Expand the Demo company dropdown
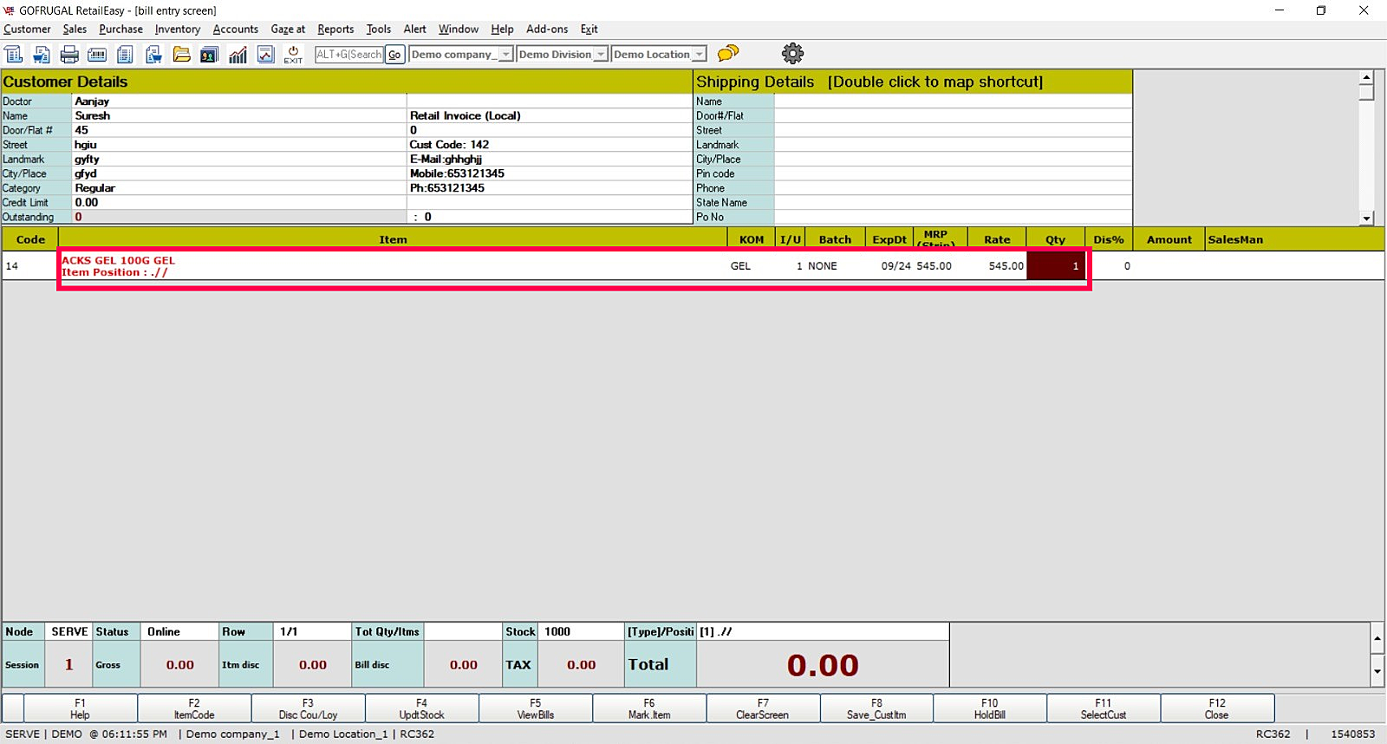 pos(505,55)
